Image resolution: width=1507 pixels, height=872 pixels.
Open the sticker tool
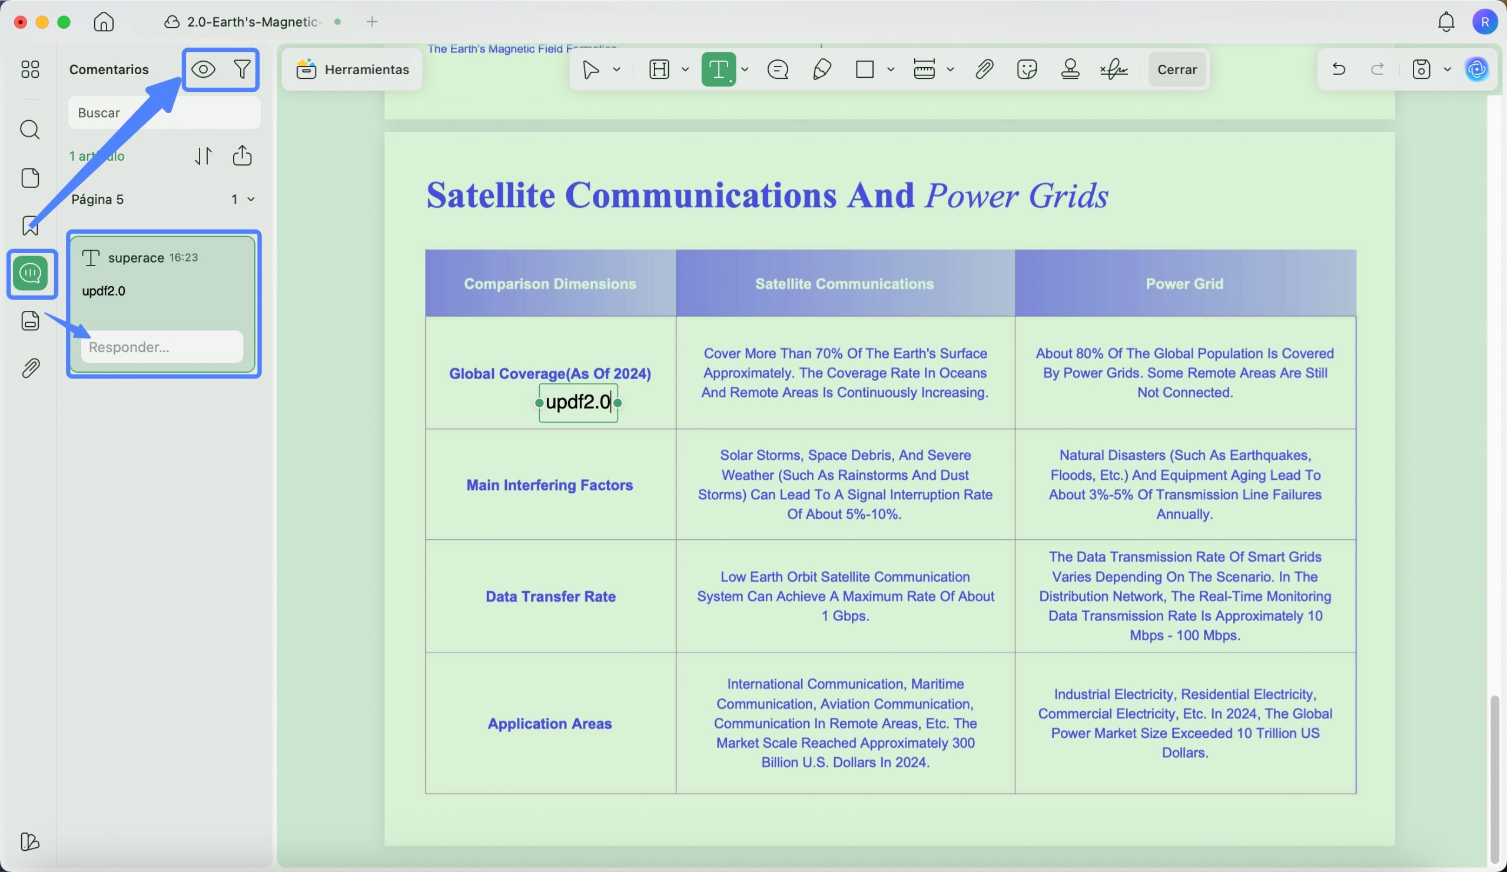pyautogui.click(x=1027, y=70)
